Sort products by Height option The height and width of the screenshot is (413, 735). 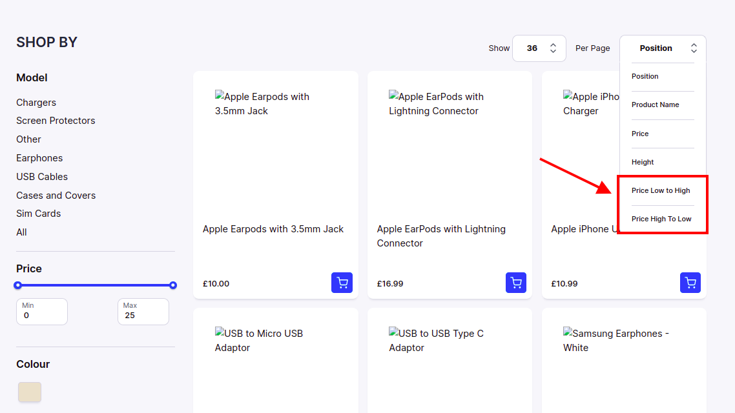[643, 162]
